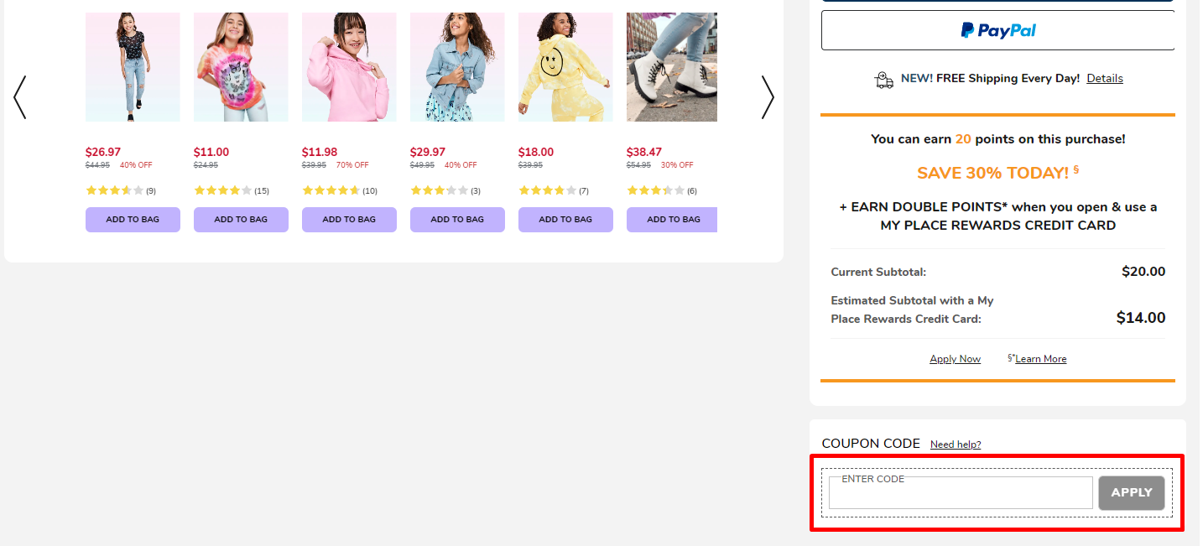
Task: Click the free shipping truck icon
Action: coord(883,79)
